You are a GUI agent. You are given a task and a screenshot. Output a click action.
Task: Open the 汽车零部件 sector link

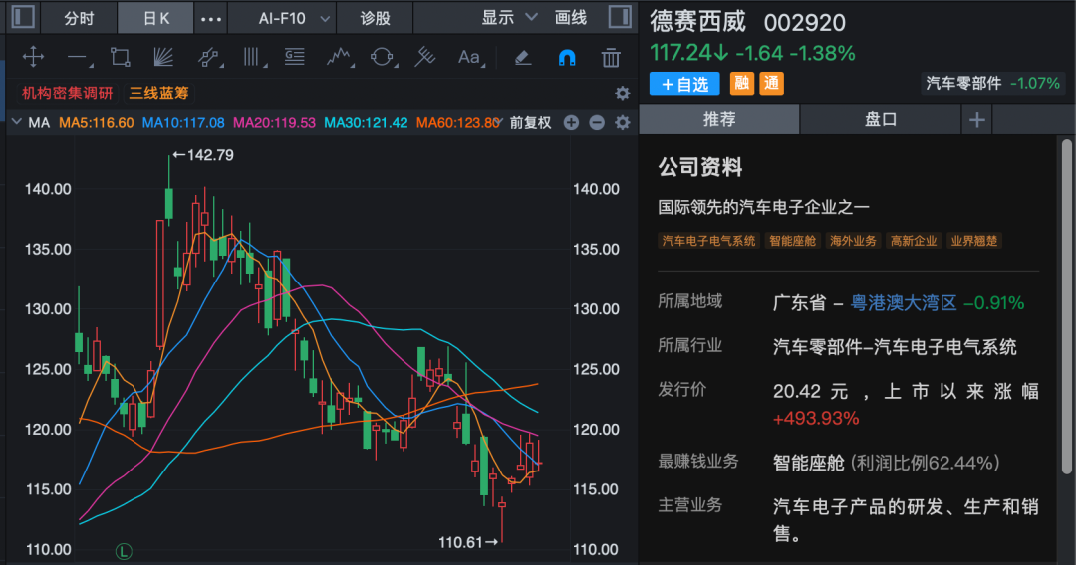[963, 83]
